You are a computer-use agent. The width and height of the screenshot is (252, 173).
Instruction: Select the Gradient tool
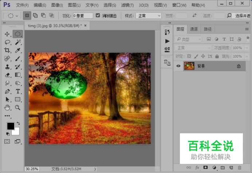(x=18, y=75)
